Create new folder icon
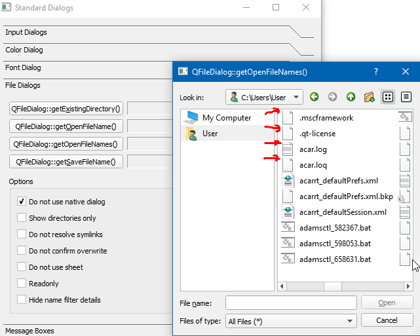The image size is (420, 336). [x=370, y=97]
